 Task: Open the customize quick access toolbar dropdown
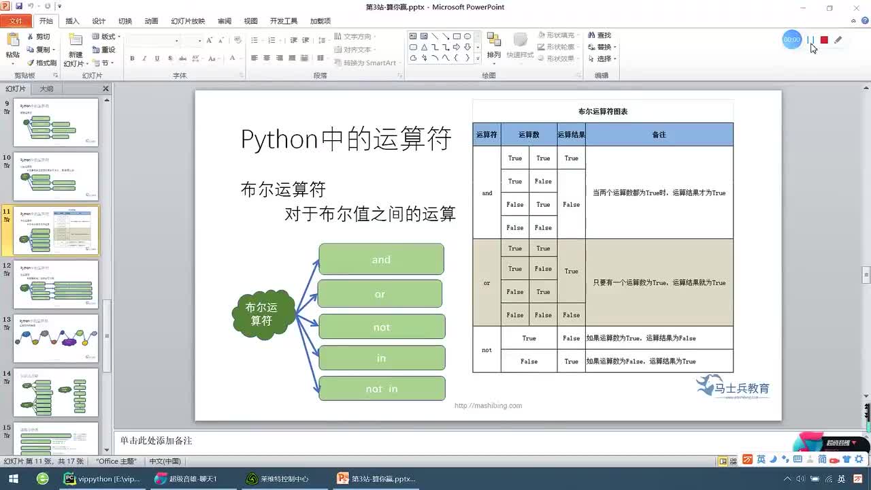(60, 6)
